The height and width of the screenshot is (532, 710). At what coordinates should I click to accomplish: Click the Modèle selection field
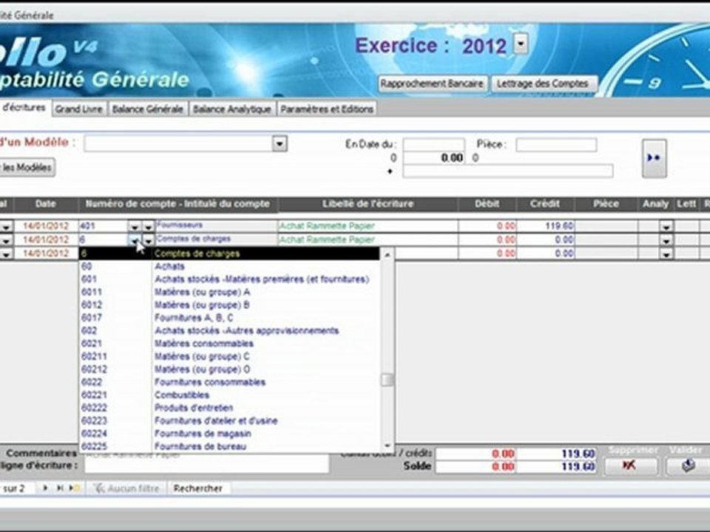click(178, 144)
